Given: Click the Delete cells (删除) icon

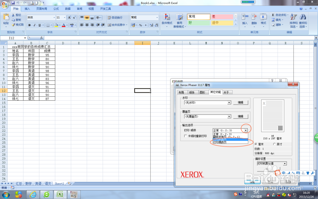Looking at the screenshot, I should point(254,17).
